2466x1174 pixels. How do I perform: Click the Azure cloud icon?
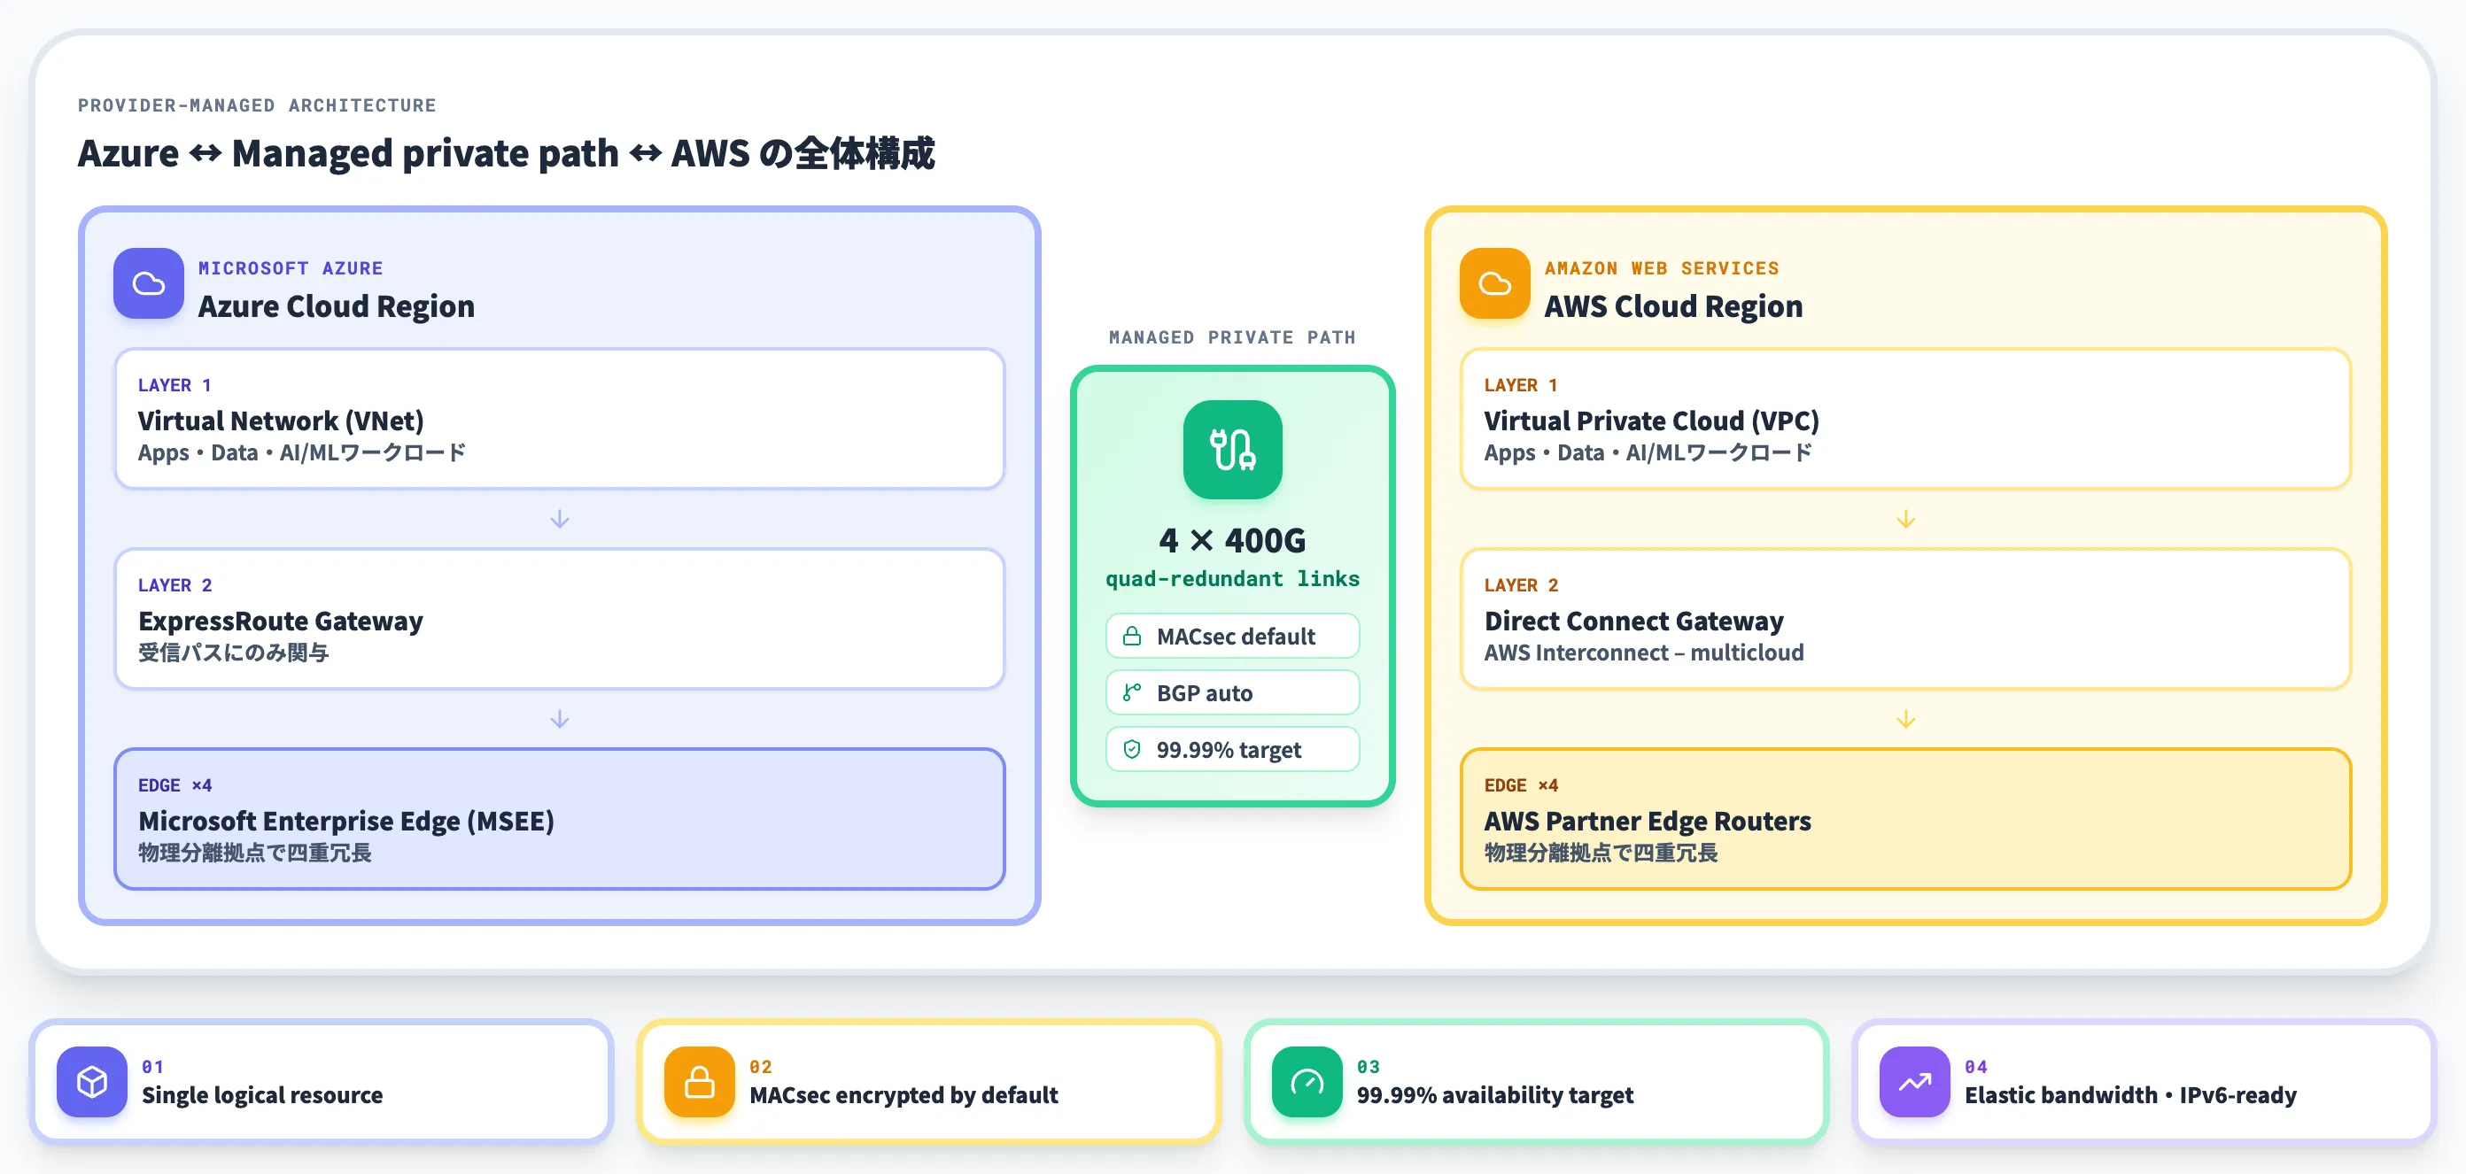click(x=149, y=284)
